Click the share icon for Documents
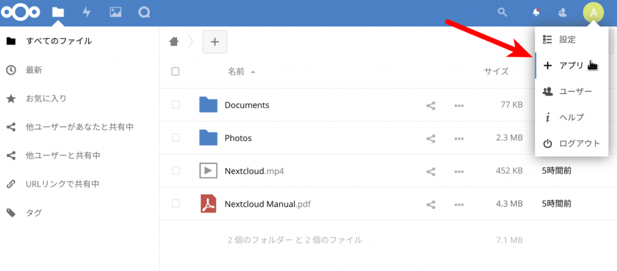The width and height of the screenshot is (617, 271). 431,105
